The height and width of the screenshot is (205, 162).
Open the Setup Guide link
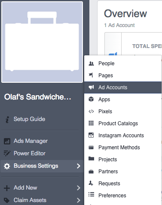point(29,119)
